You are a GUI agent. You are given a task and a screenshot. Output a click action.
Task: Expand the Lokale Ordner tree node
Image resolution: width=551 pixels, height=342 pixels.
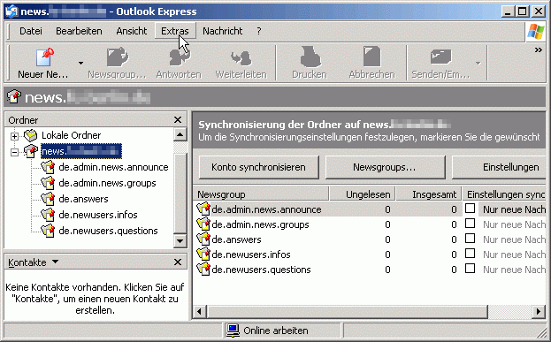pyautogui.click(x=14, y=136)
